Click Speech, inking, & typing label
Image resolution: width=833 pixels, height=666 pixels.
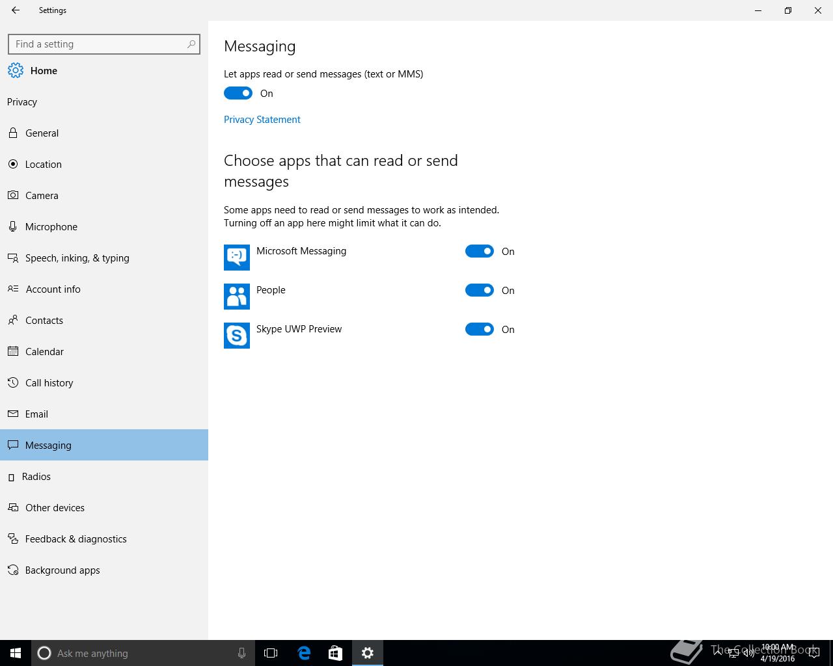(77, 258)
